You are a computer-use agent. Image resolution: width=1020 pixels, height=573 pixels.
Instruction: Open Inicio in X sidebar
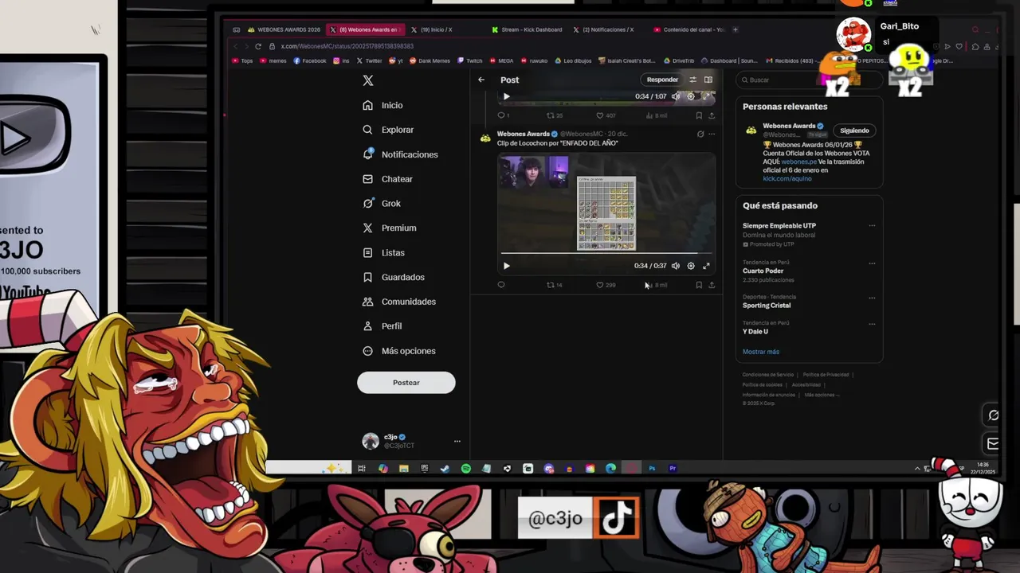(382, 105)
